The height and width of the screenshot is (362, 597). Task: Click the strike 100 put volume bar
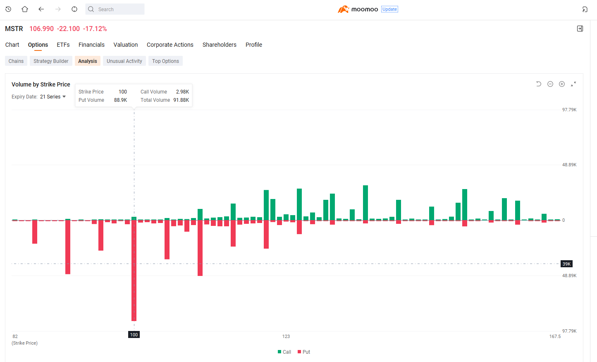134,271
